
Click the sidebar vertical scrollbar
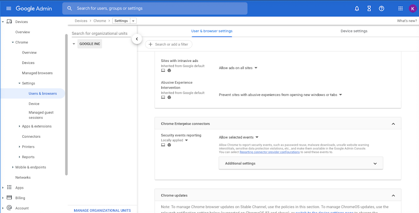[66, 105]
